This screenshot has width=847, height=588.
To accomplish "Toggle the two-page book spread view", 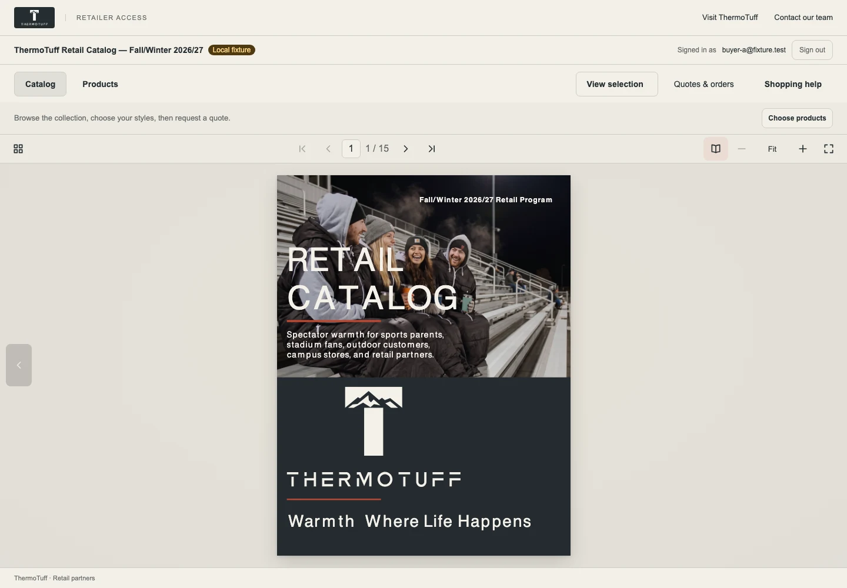I will (x=716, y=149).
